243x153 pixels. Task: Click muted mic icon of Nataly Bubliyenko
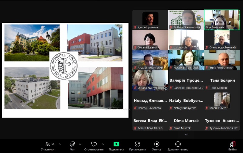click(x=171, y=108)
